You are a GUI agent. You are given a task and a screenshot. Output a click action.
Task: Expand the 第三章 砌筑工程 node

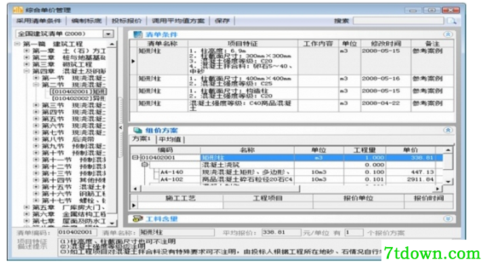[27, 64]
